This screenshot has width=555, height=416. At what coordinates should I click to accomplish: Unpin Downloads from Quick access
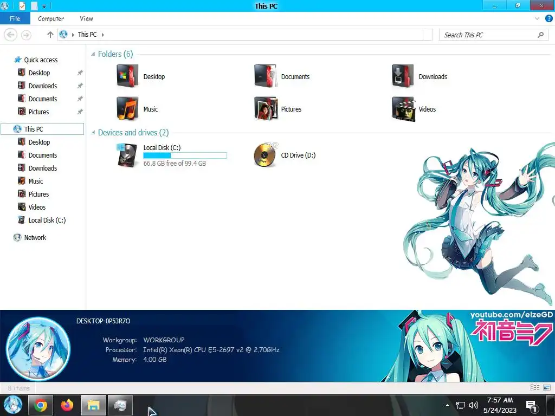80,86
